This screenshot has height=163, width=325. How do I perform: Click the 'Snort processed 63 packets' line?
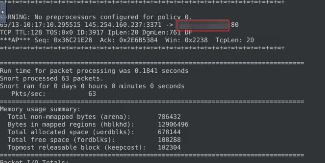pos(52,78)
